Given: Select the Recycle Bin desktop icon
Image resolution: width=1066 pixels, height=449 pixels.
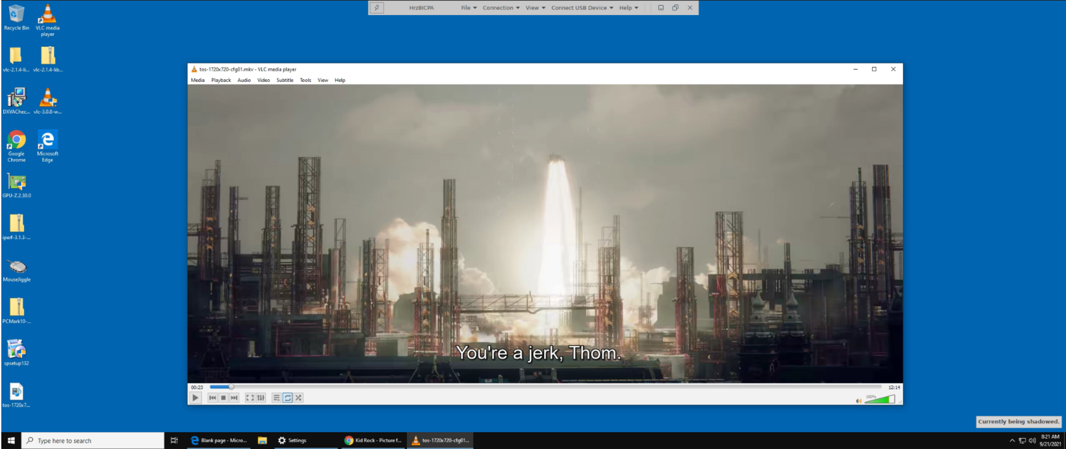Looking at the screenshot, I should pos(16,18).
